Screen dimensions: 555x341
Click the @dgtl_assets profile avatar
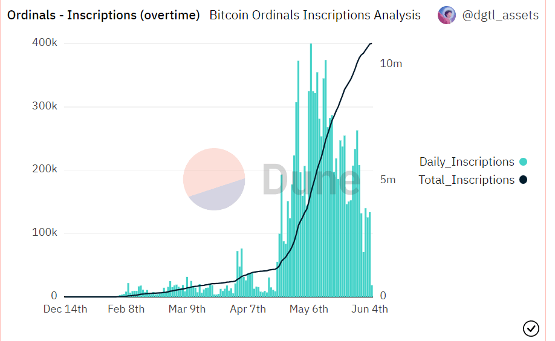click(x=447, y=15)
